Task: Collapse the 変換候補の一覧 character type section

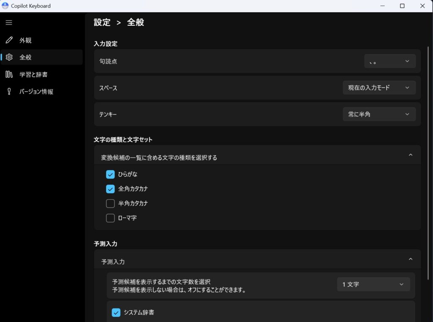Action: pyautogui.click(x=410, y=155)
